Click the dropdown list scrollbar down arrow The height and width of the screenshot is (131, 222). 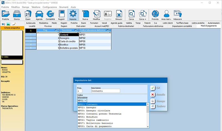coord(148,126)
